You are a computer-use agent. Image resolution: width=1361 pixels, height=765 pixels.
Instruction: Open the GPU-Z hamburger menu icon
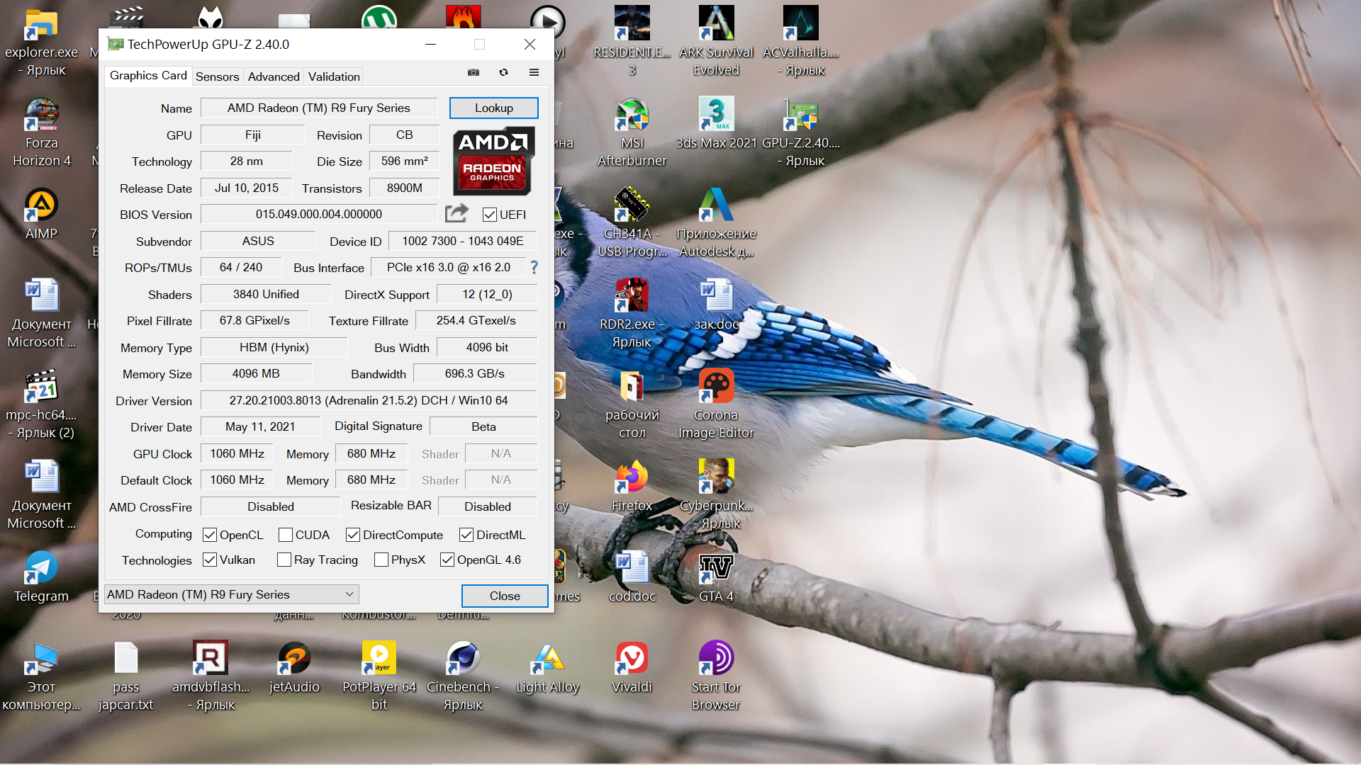pyautogui.click(x=534, y=72)
